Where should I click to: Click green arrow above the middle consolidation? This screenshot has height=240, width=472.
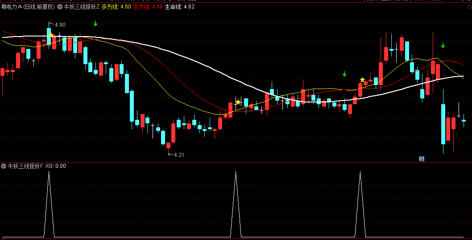click(x=344, y=74)
